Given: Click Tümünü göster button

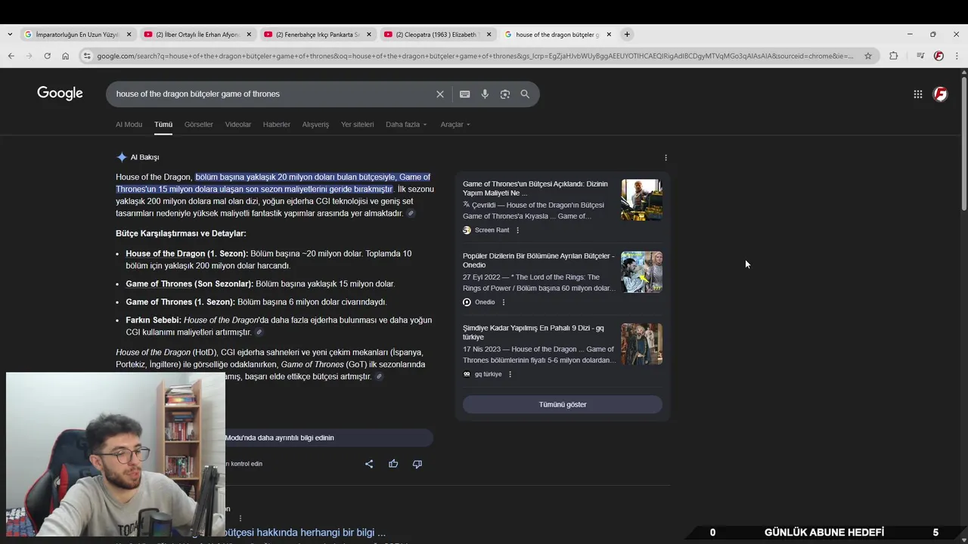Looking at the screenshot, I should click(563, 404).
